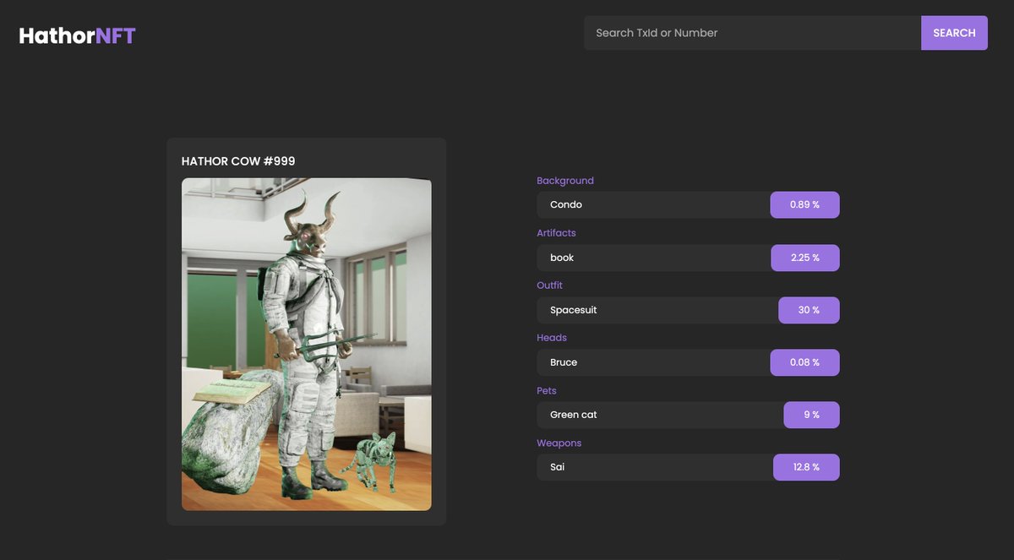Select the HATHOR COW #999 title

238,161
